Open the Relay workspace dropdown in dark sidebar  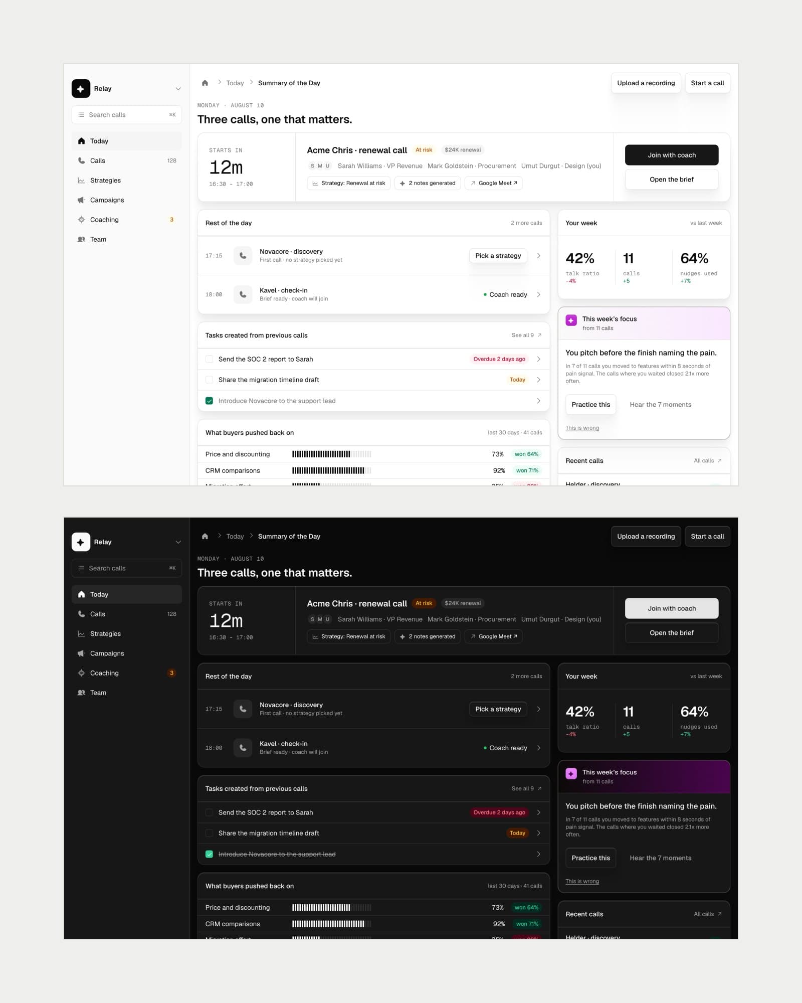(x=178, y=542)
